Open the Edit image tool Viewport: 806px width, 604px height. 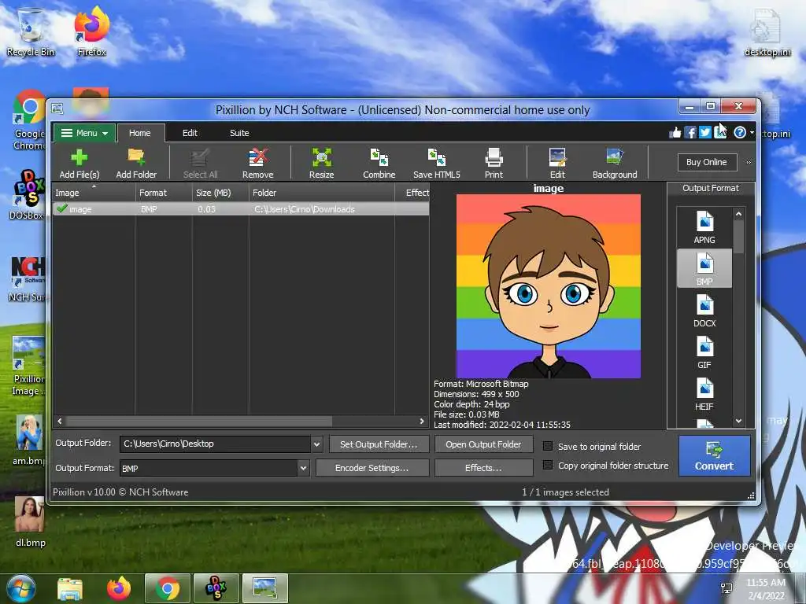click(557, 164)
